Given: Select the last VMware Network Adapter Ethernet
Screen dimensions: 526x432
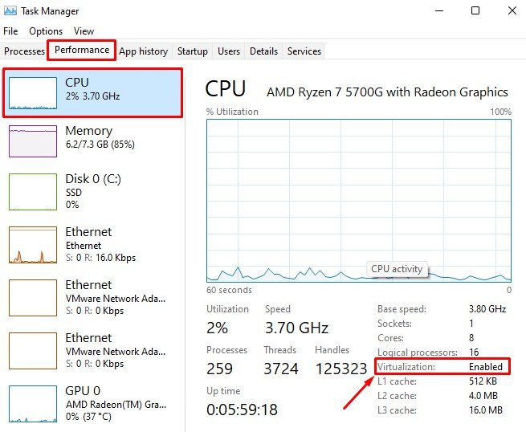Looking at the screenshot, I should pyautogui.click(x=32, y=350).
